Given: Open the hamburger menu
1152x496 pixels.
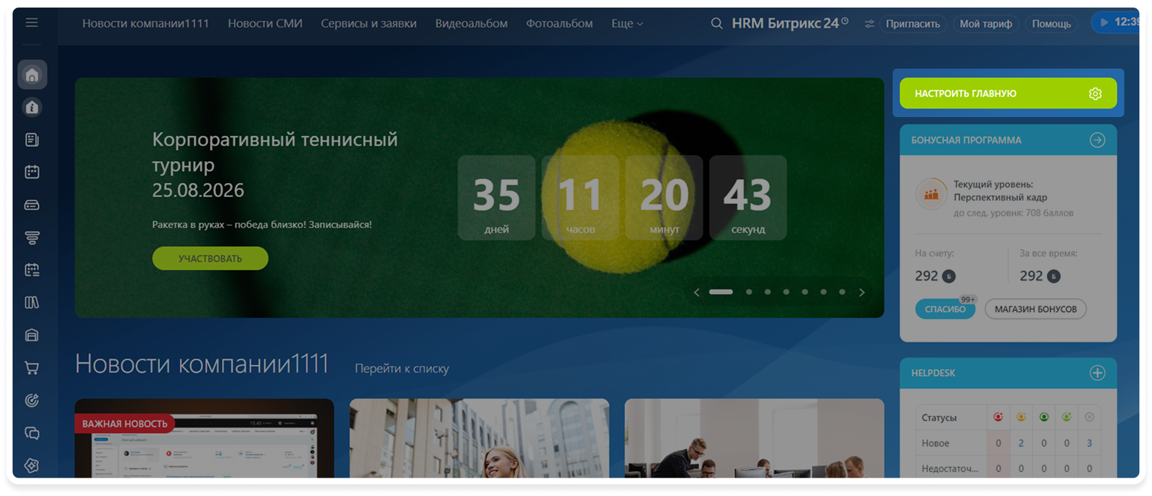Looking at the screenshot, I should coord(31,23).
